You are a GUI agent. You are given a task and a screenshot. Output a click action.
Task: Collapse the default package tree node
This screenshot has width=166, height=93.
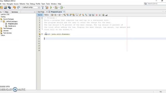coord(1,21)
